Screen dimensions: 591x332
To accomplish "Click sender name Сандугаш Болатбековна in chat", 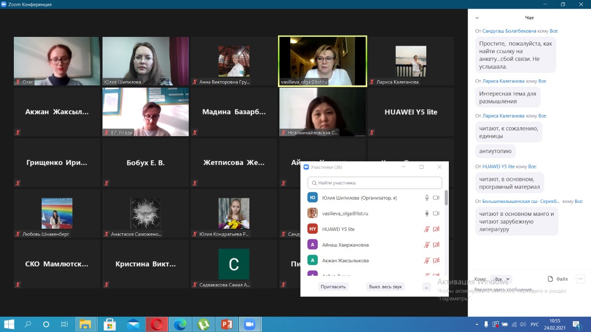I will [x=509, y=31].
